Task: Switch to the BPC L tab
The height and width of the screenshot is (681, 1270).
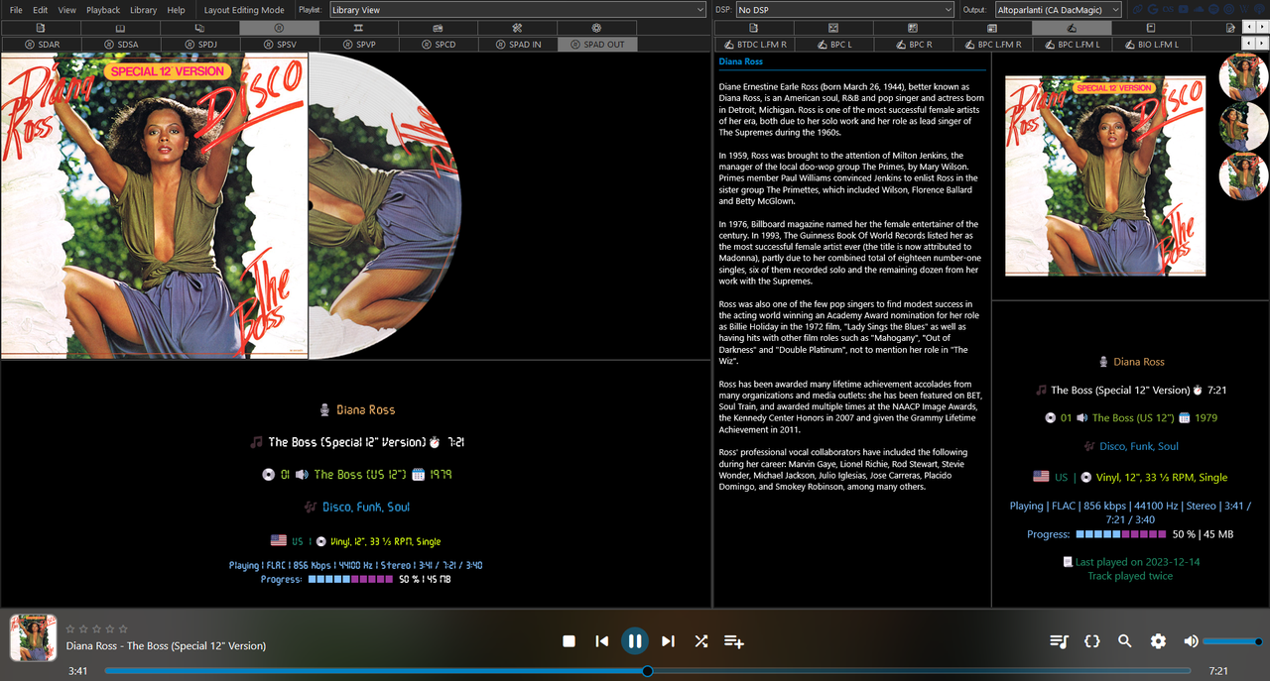Action: pyautogui.click(x=833, y=45)
